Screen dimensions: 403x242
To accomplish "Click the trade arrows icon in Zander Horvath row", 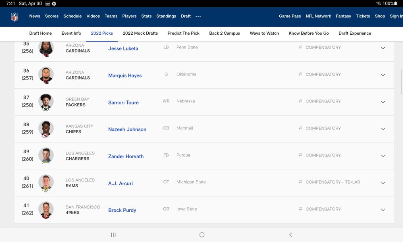I will pyautogui.click(x=300, y=155).
